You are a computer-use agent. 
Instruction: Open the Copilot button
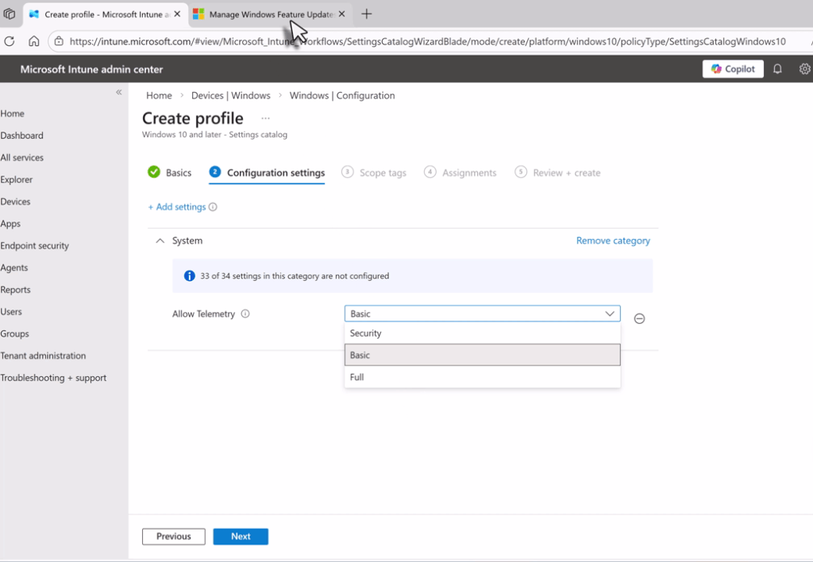click(733, 69)
